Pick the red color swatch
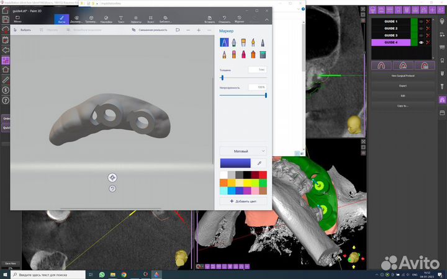This screenshot has height=279, width=447. (x=263, y=175)
